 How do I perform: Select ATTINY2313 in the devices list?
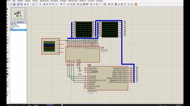point(15,26)
